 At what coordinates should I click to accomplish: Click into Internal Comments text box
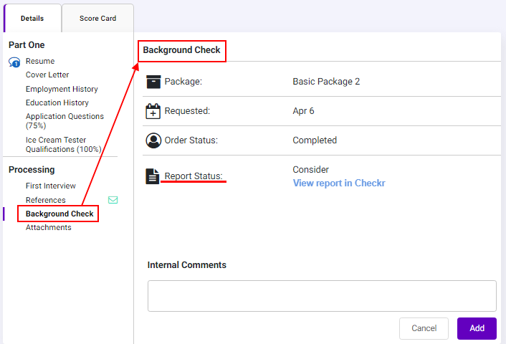(322, 296)
